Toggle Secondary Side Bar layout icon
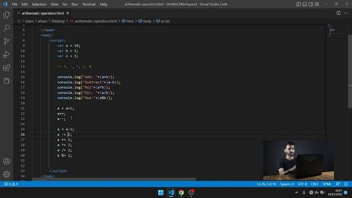The image size is (352, 198). tap(311, 4)
